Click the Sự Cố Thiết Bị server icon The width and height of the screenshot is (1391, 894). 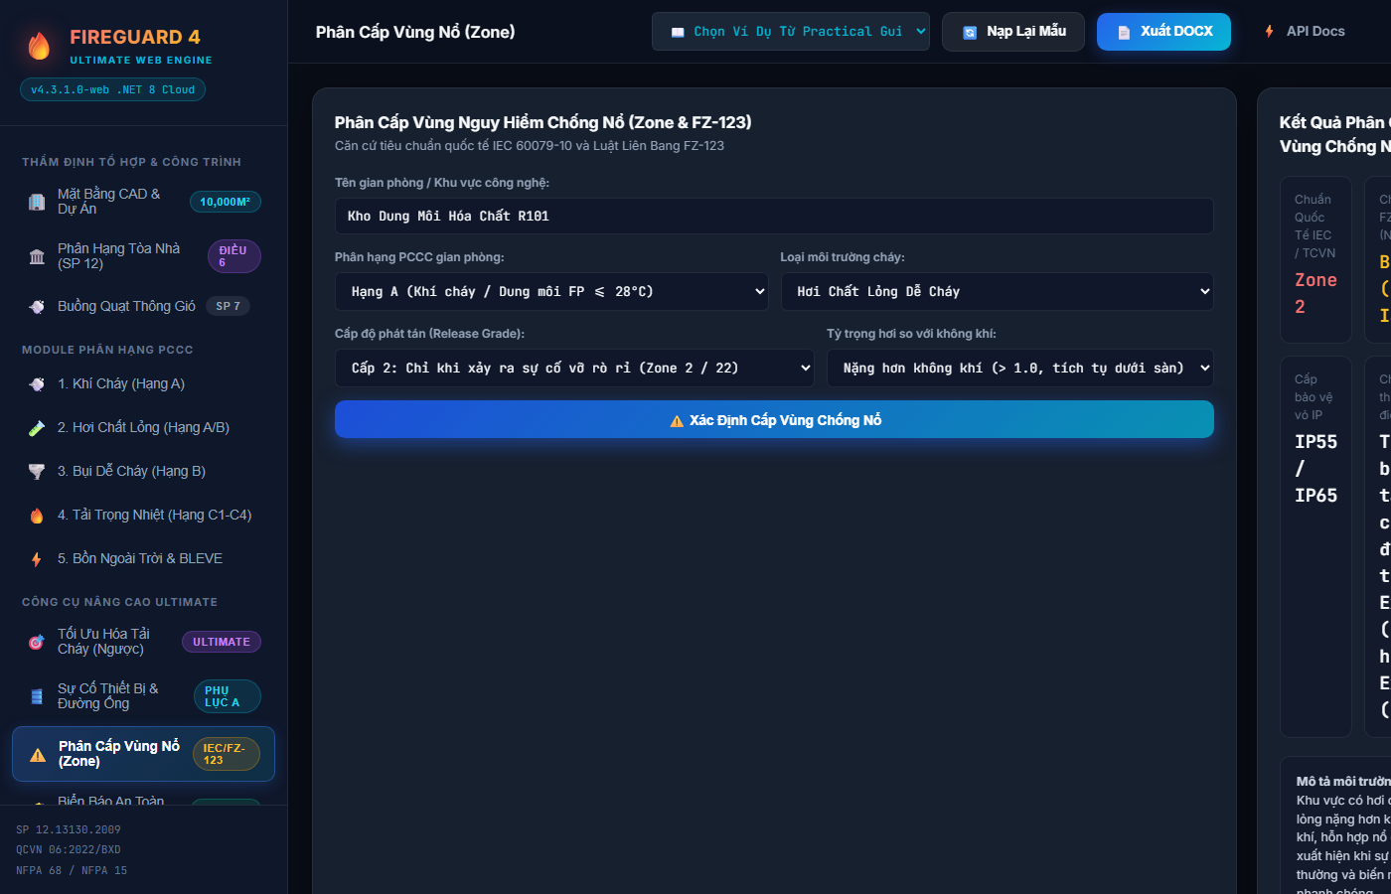pos(37,696)
